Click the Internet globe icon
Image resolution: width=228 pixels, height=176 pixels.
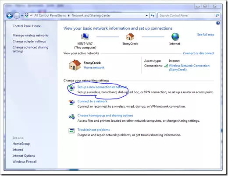[175, 37]
